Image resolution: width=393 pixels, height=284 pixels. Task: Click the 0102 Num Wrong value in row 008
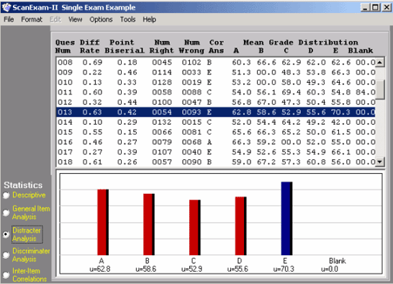click(191, 62)
